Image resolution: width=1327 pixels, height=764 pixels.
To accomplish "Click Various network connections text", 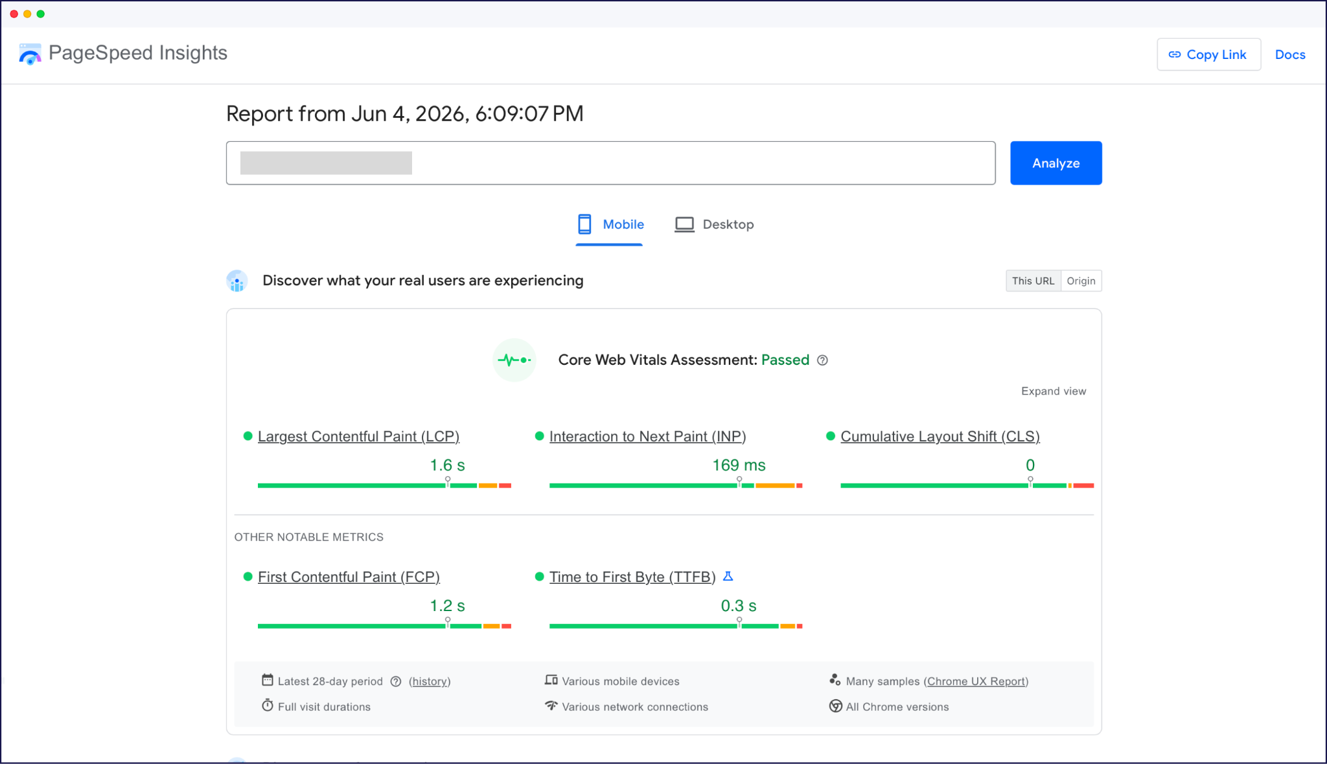I will (x=634, y=707).
